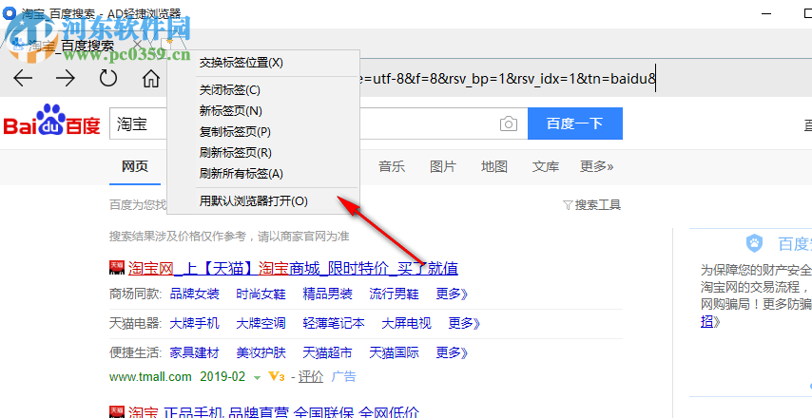
Task: Open the 大屏电视 link
Action: pyautogui.click(x=407, y=324)
